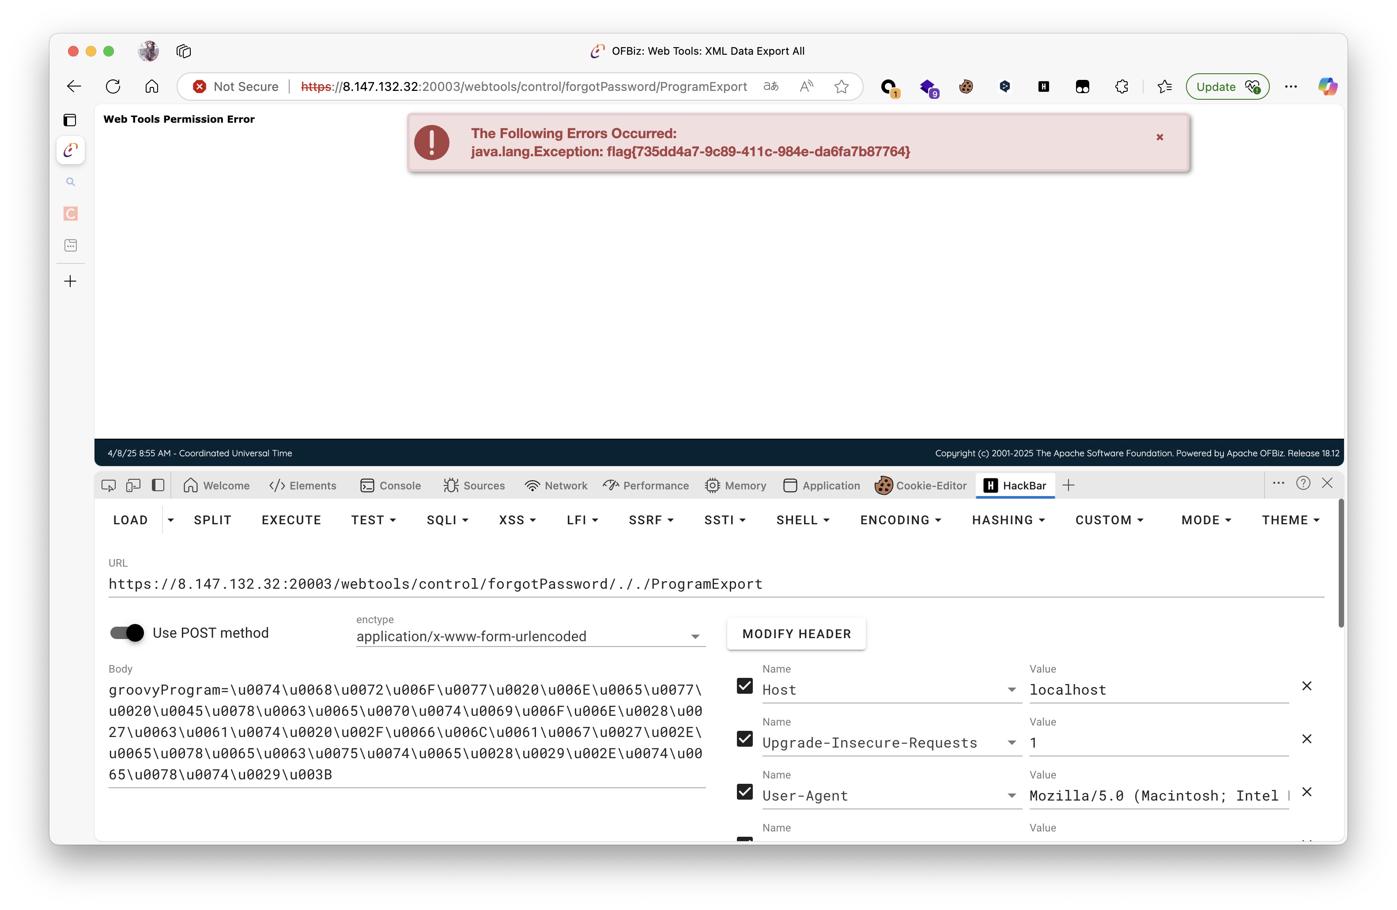Click the Update browser button
The width and height of the screenshot is (1397, 910).
tap(1227, 86)
